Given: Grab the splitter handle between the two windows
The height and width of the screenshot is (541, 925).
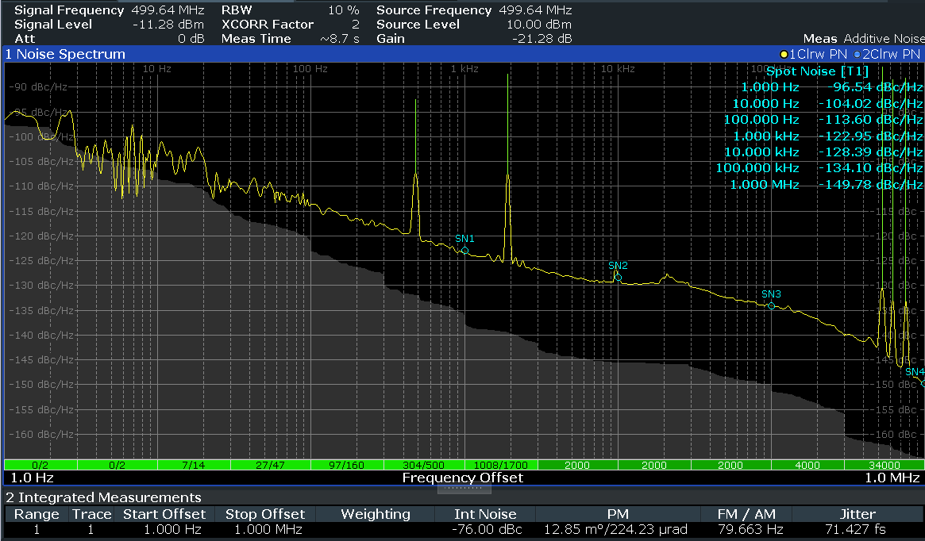Looking at the screenshot, I should pyautogui.click(x=462, y=489).
